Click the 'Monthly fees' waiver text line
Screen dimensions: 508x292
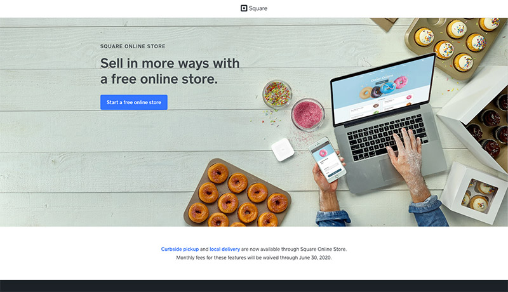tap(253, 258)
